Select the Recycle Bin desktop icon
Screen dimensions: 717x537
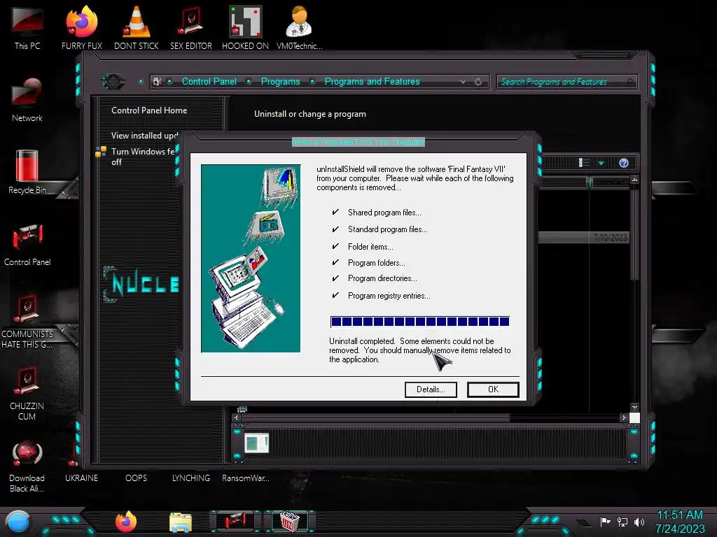coord(27,172)
